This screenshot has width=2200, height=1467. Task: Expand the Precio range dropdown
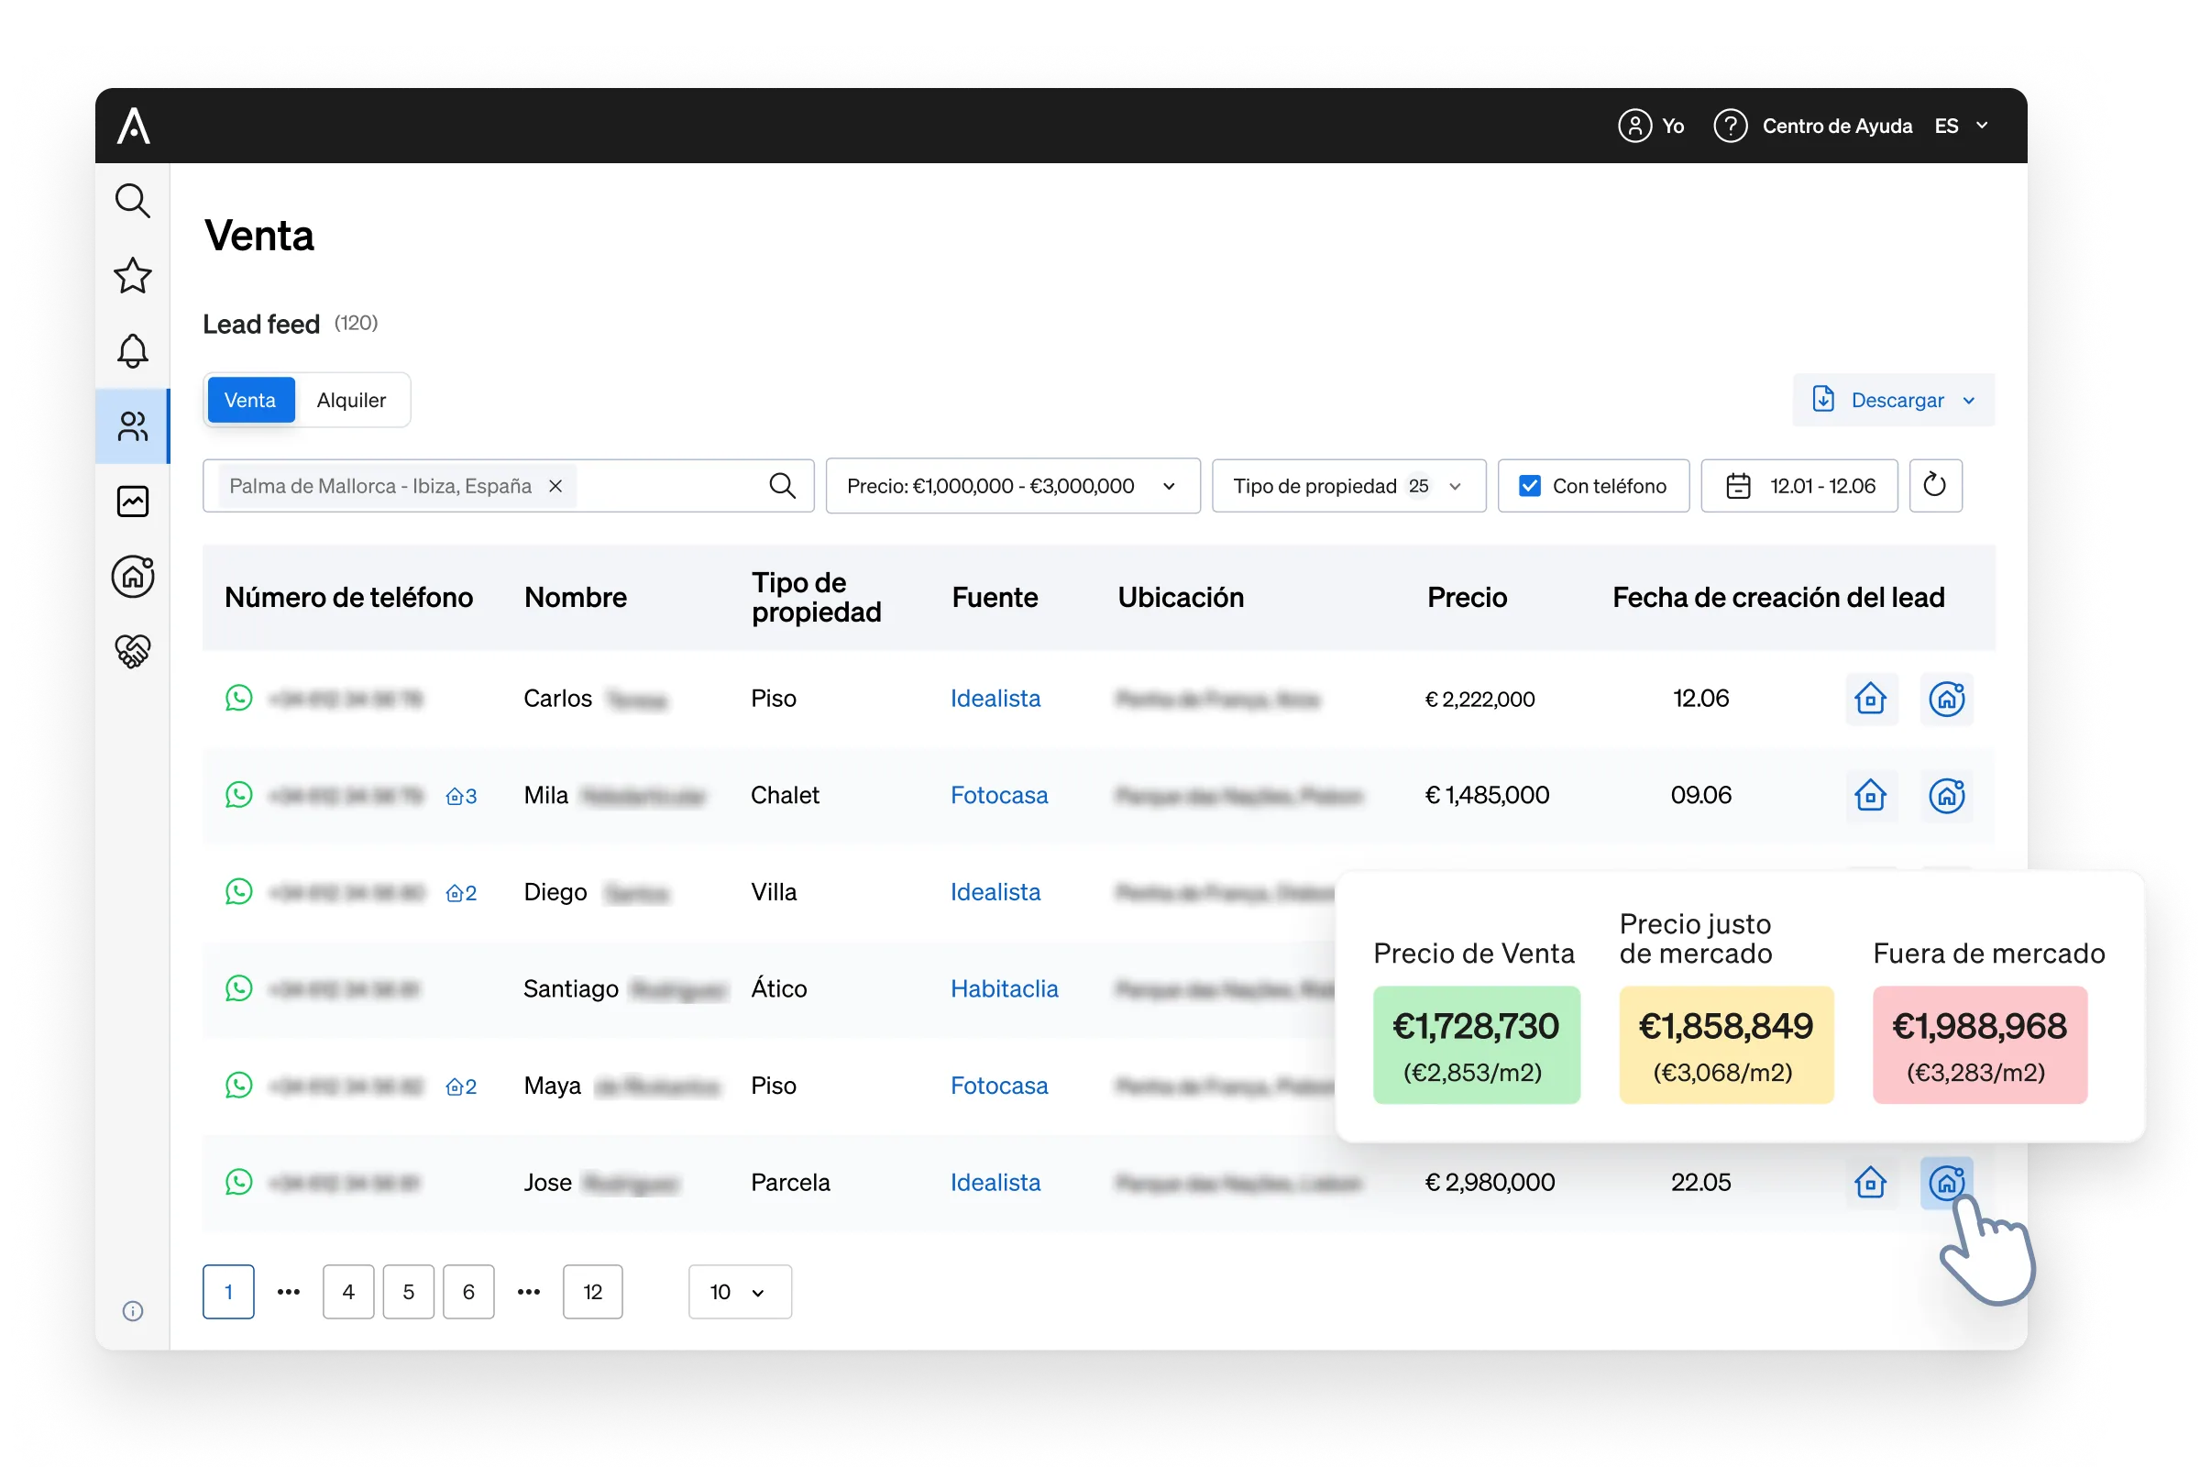pos(1012,486)
